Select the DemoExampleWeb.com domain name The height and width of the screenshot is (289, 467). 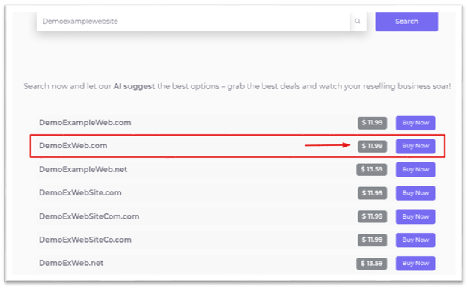(85, 123)
